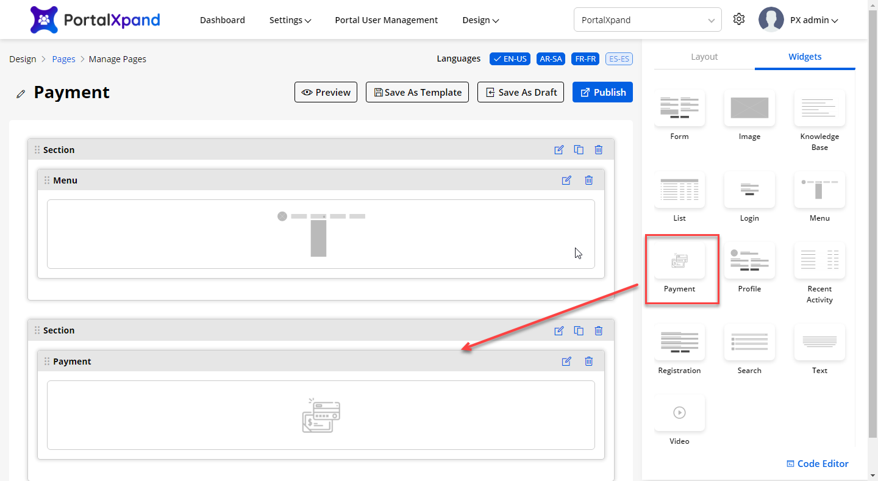878x481 pixels.
Task: Toggle the AR-SA language badge
Action: 551,59
